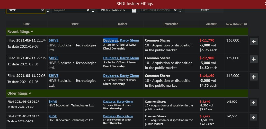This screenshot has height=129, width=266.
Task: Expand details for the 2021-05-05 filing row
Action: (x=254, y=59)
